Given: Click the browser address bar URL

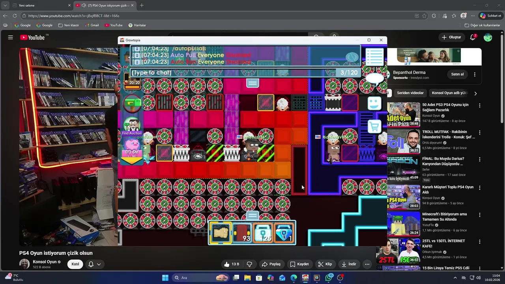Looking at the screenshot, I should [74, 16].
